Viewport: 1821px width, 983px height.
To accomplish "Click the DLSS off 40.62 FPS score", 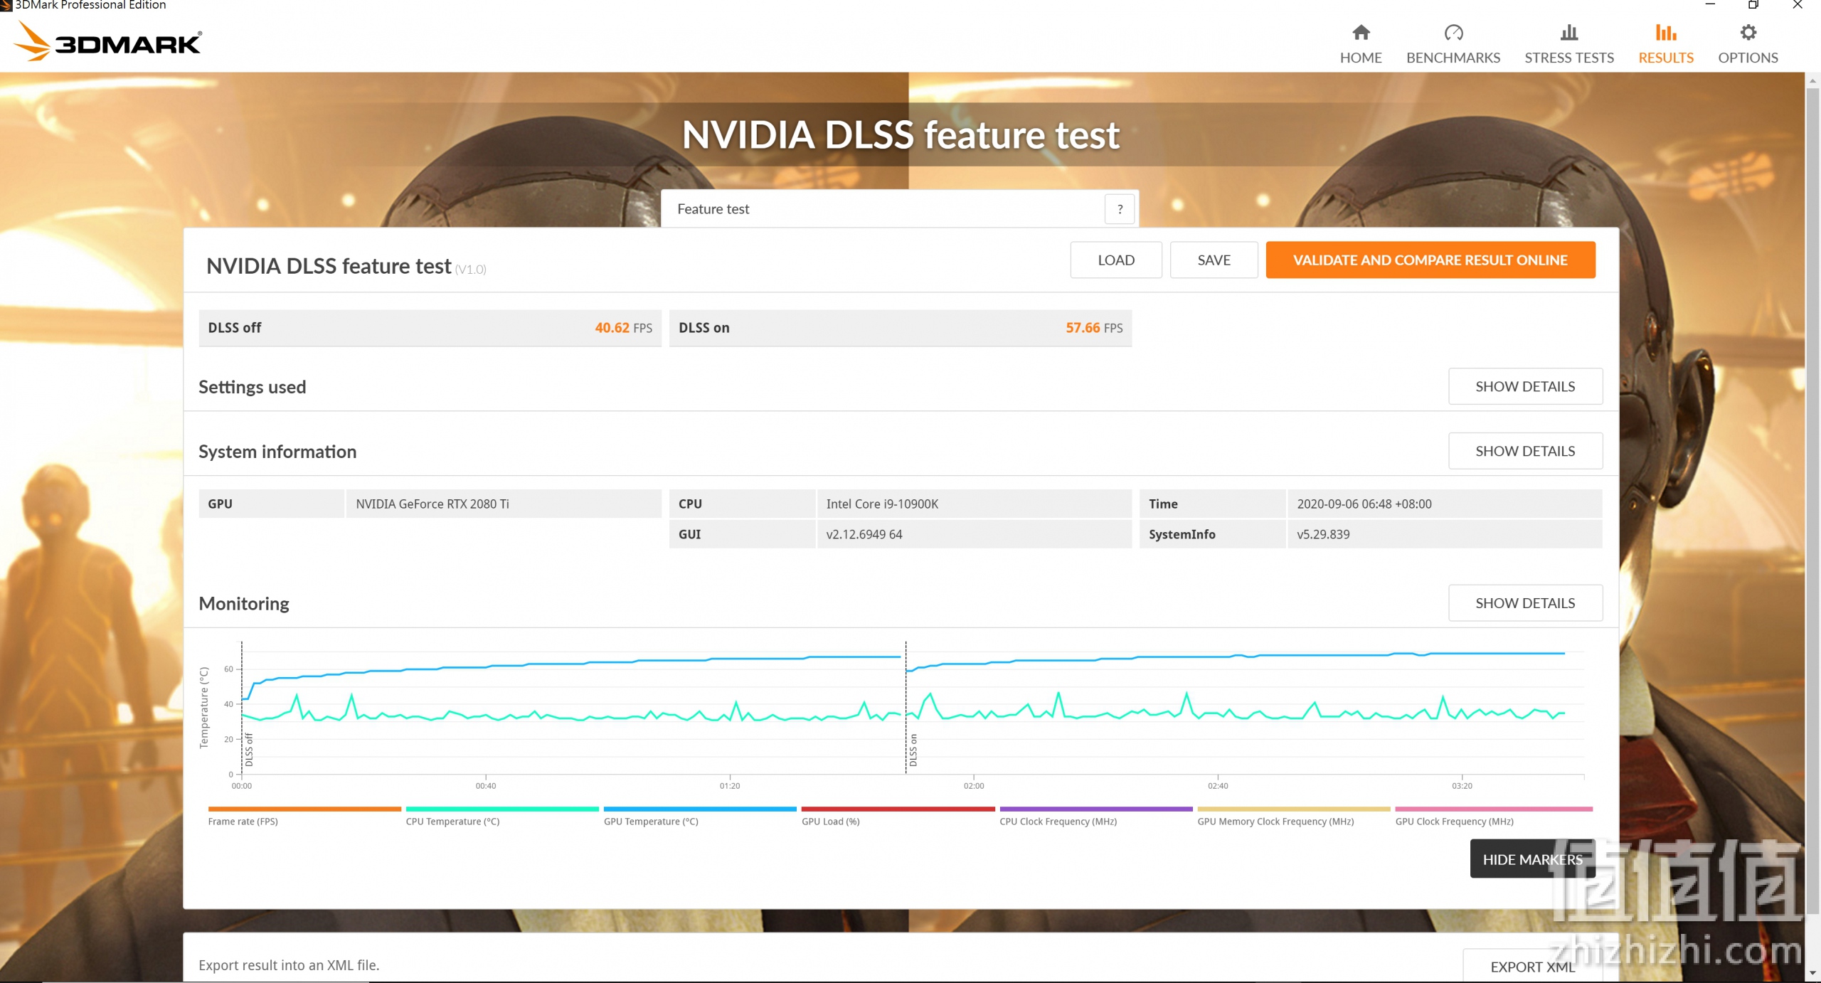I will 430,328.
